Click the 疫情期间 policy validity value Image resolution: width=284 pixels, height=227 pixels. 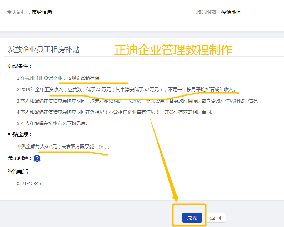click(x=231, y=12)
